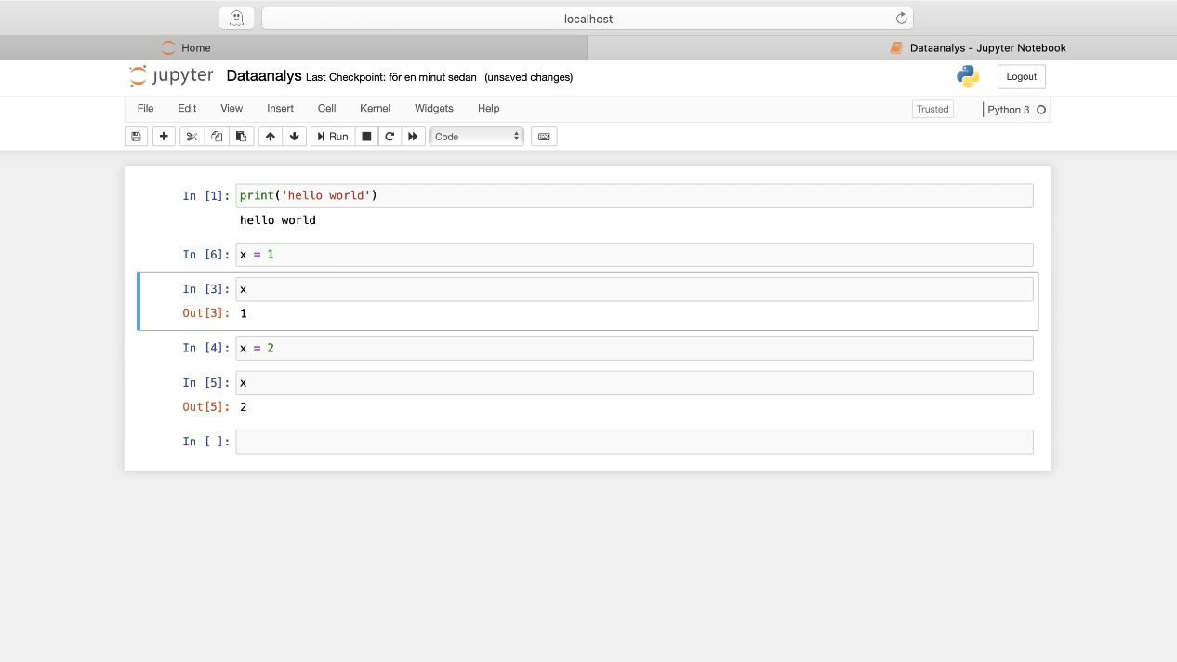The width and height of the screenshot is (1177, 662).
Task: Click the Out[5] output value 2
Action: [x=244, y=407]
